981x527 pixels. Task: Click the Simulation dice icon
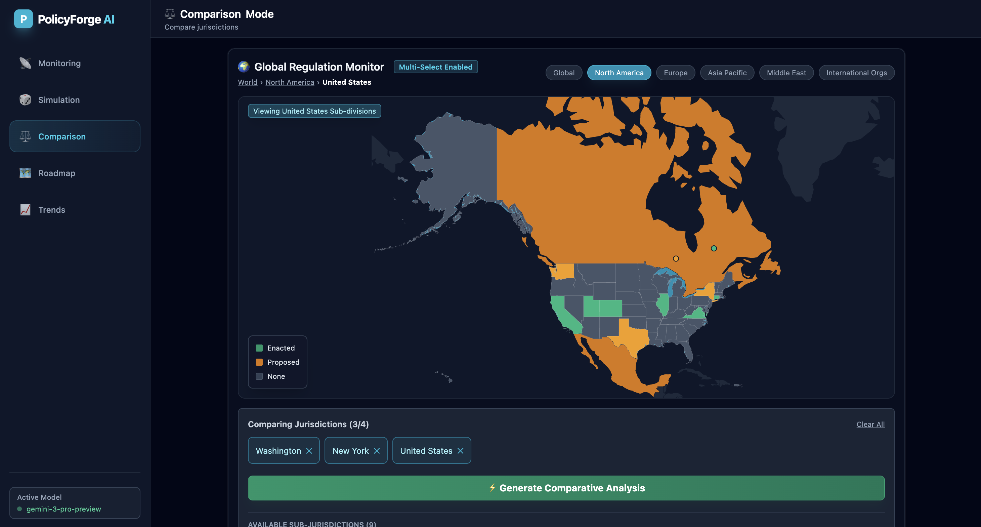pyautogui.click(x=25, y=100)
